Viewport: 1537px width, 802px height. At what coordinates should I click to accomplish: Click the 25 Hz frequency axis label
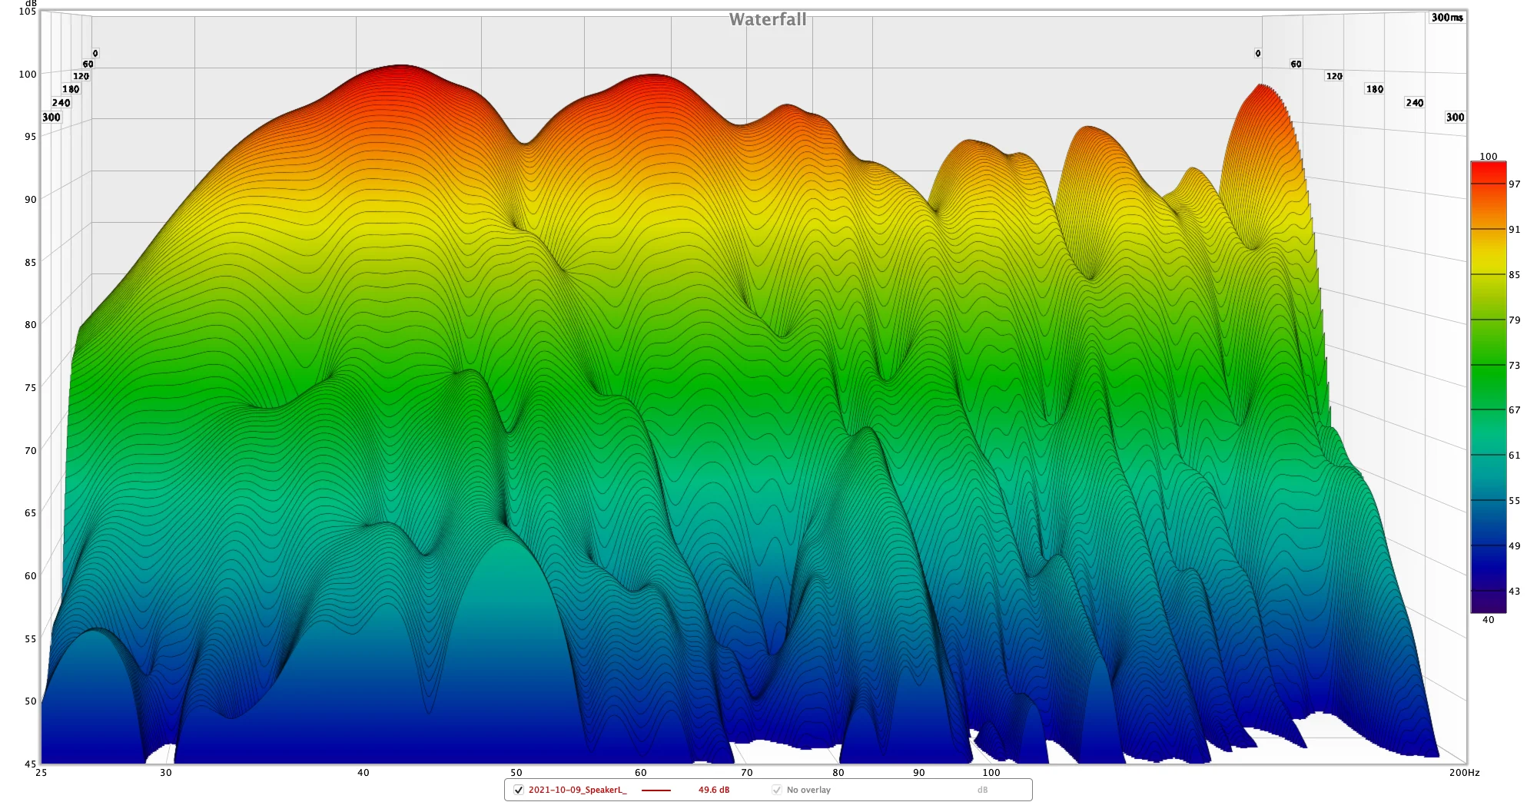click(x=41, y=772)
